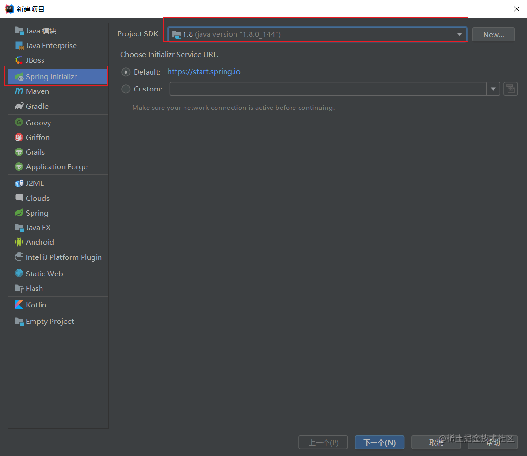The width and height of the screenshot is (527, 456).
Task: Choose Java Enterprise project type
Action: click(x=58, y=45)
